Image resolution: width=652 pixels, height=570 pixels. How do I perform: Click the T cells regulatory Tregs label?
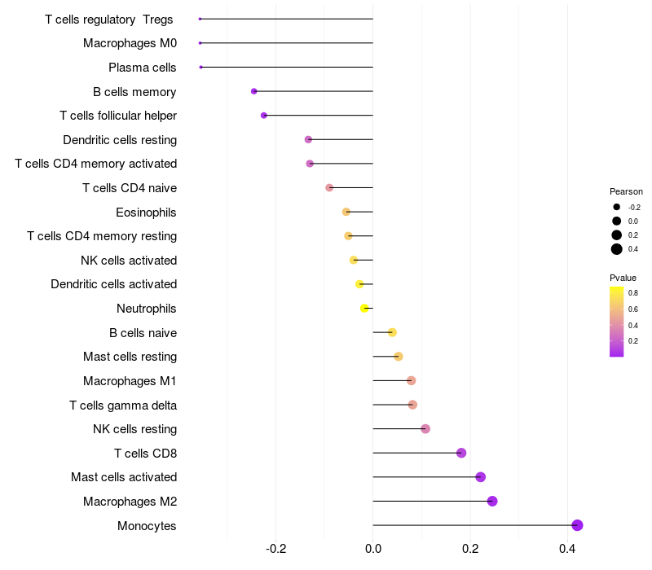point(109,20)
